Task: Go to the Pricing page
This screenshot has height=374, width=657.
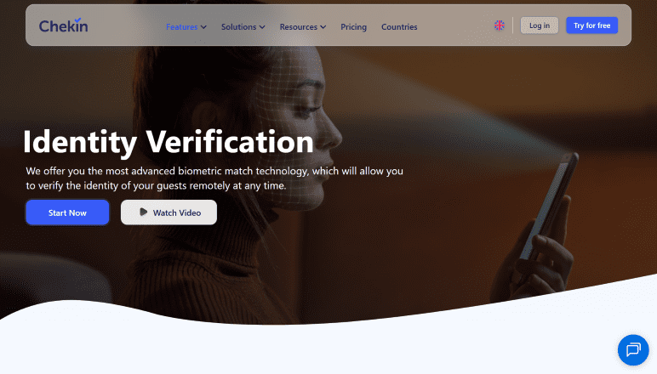Action: [354, 26]
